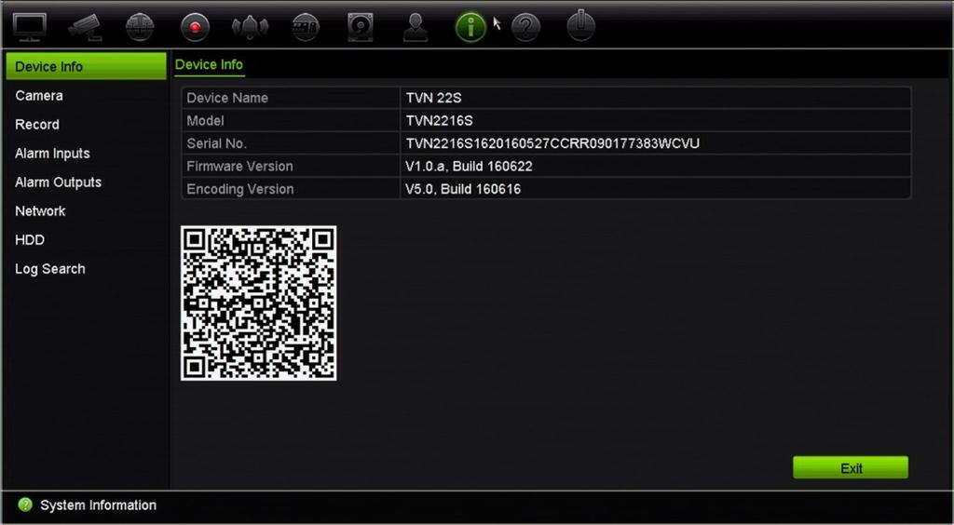The image size is (954, 525).
Task: Click the Model value TVN2216S
Action: [440, 121]
